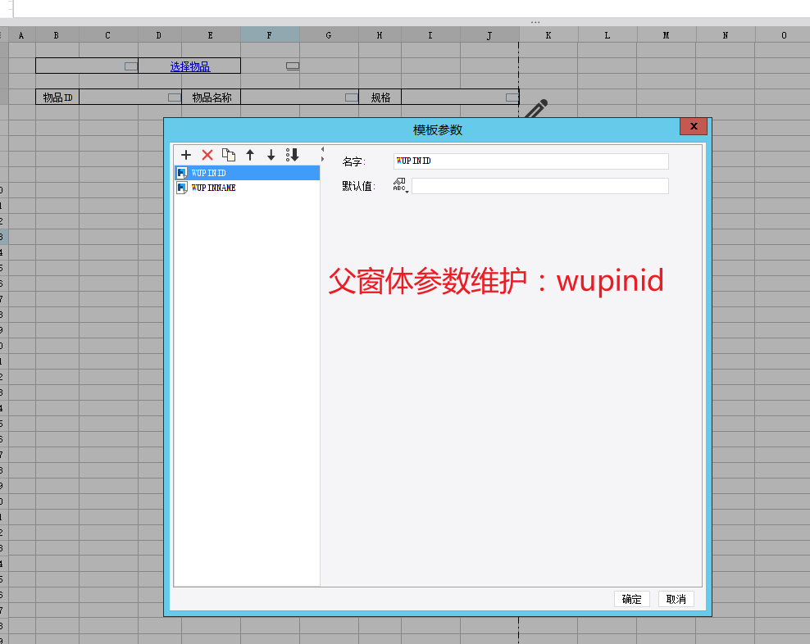The image size is (810, 644).
Task: Delete the selected parameter with red X
Action: [207, 154]
